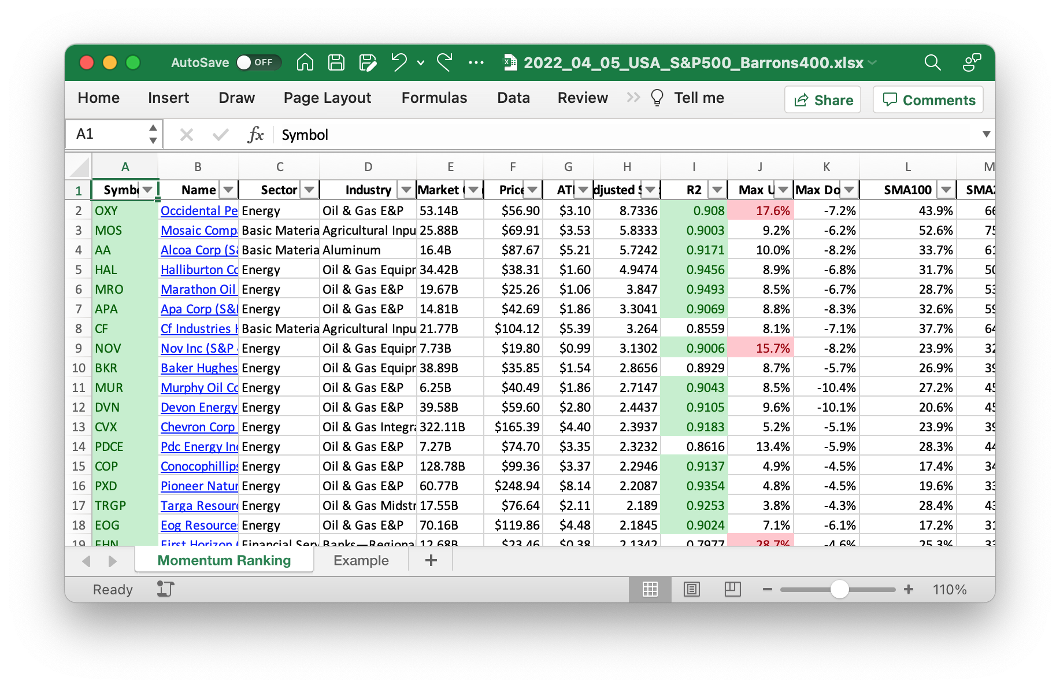This screenshot has width=1060, height=688.
Task: Click the Save As pencil-disk icon
Action: 367,62
